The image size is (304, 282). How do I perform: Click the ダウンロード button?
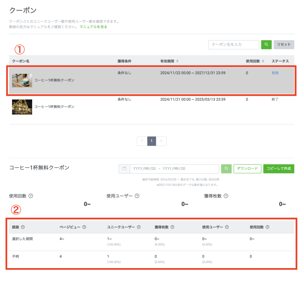[x=247, y=169]
